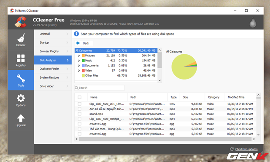Select the Tools wrench icon
The height and width of the screenshot is (162, 270).
point(21,78)
